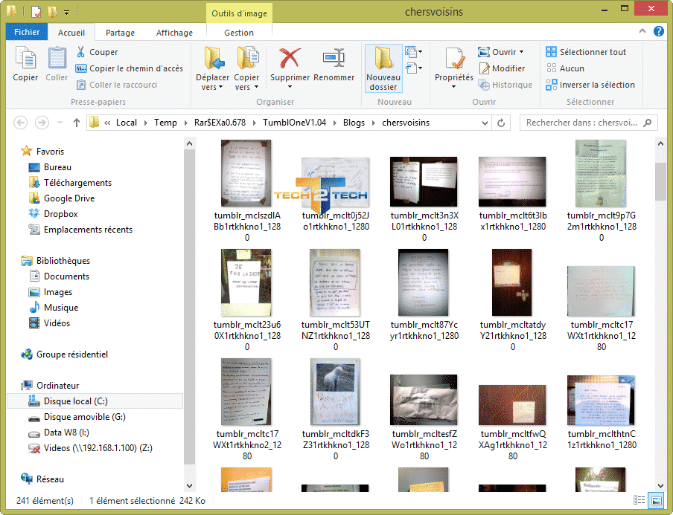Open the Fichier menu
Screen dimensions: 673x515
[27, 32]
